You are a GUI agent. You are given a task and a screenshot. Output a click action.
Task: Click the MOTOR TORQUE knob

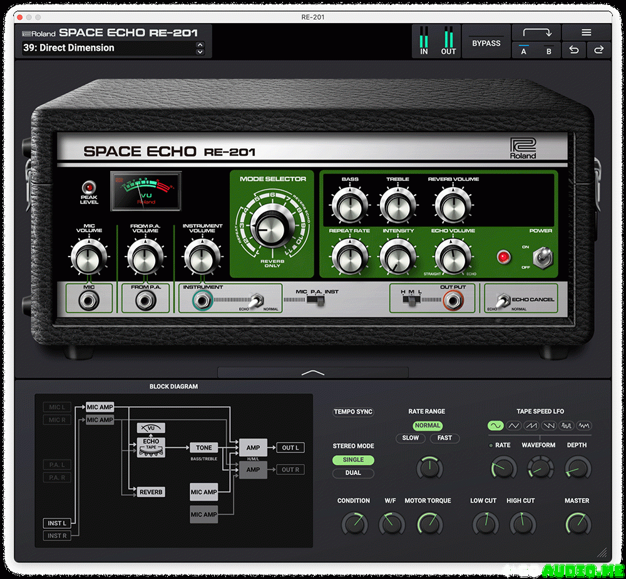click(x=429, y=523)
